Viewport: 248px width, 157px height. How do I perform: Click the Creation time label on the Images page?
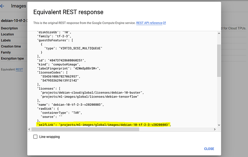click(11, 46)
